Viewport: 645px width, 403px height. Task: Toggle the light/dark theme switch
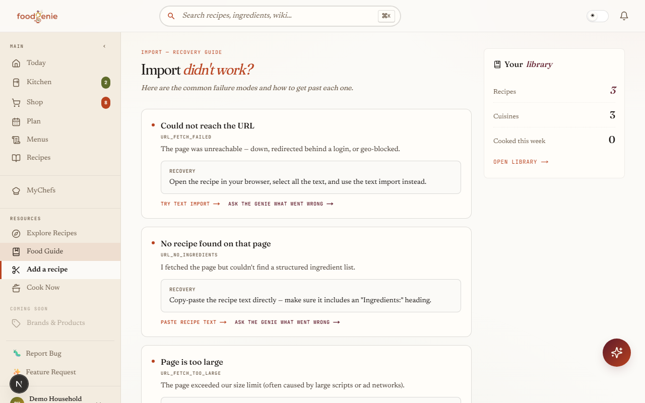[597, 16]
